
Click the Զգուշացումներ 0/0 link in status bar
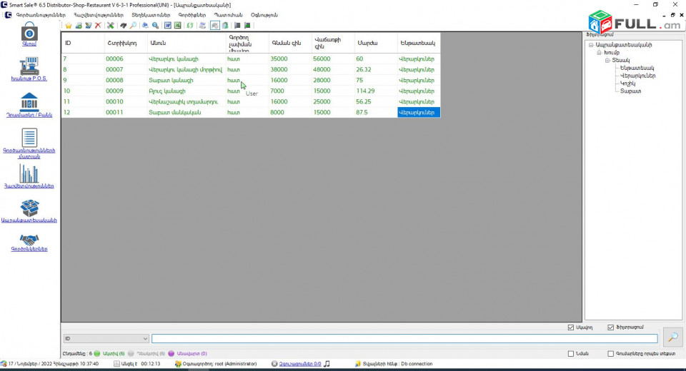[x=300, y=364]
